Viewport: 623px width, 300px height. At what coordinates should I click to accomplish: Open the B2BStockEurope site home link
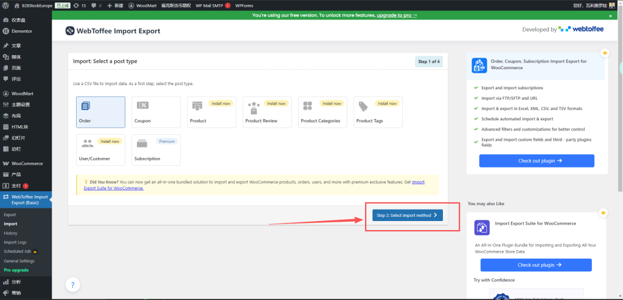click(x=33, y=5)
